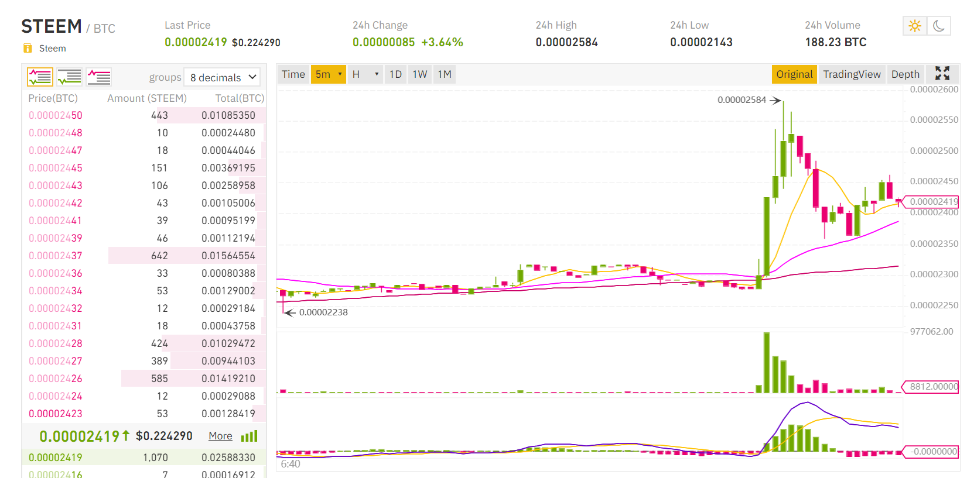
Task: Switch to Original chart view
Action: tap(794, 74)
